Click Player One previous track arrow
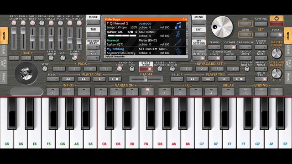This screenshot has height=164, width=292. (99, 79)
